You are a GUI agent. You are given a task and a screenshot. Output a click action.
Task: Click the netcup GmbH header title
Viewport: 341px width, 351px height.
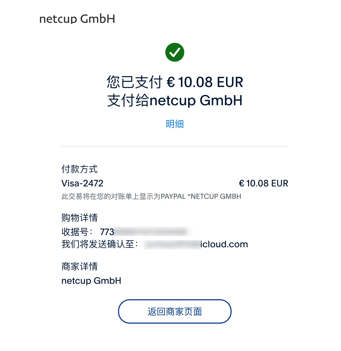click(x=77, y=19)
